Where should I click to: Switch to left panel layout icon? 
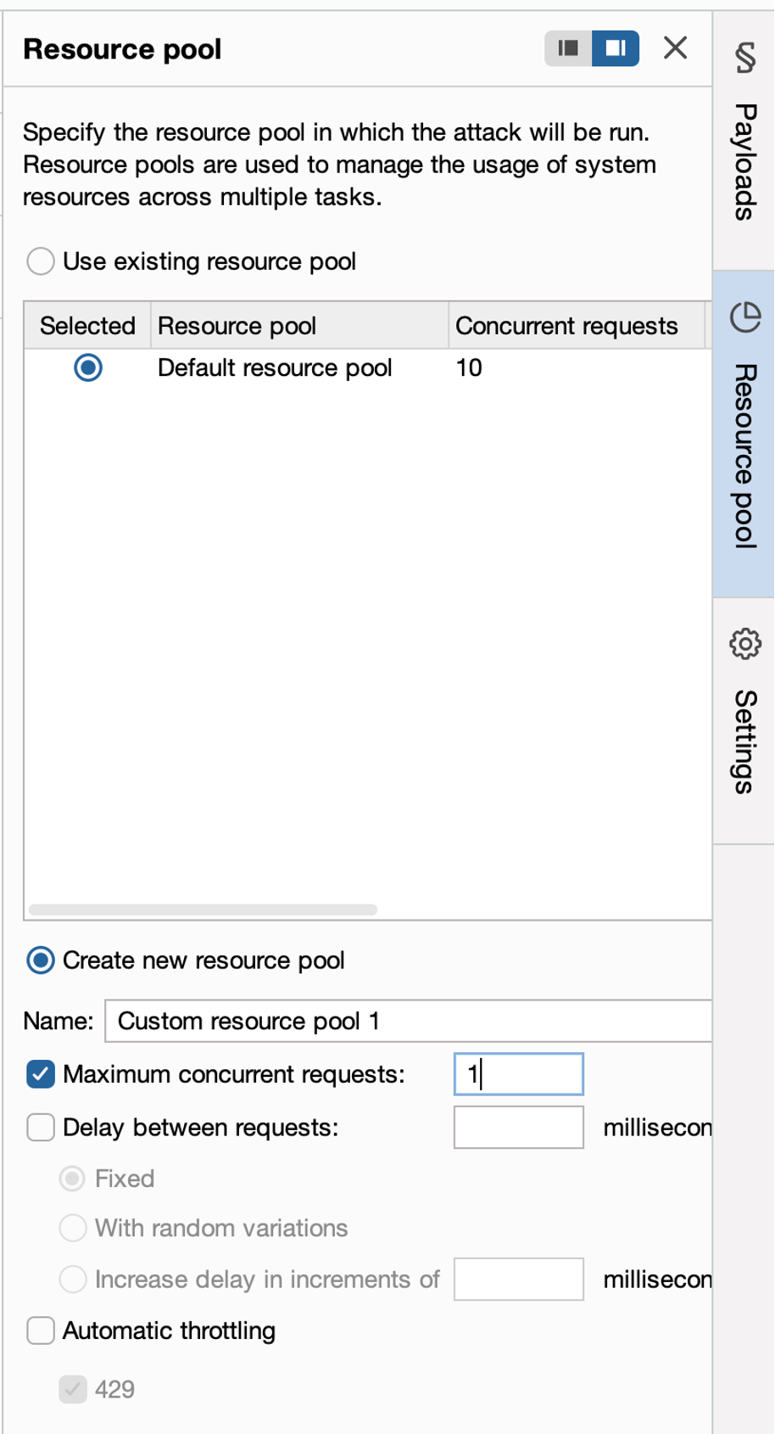(568, 48)
